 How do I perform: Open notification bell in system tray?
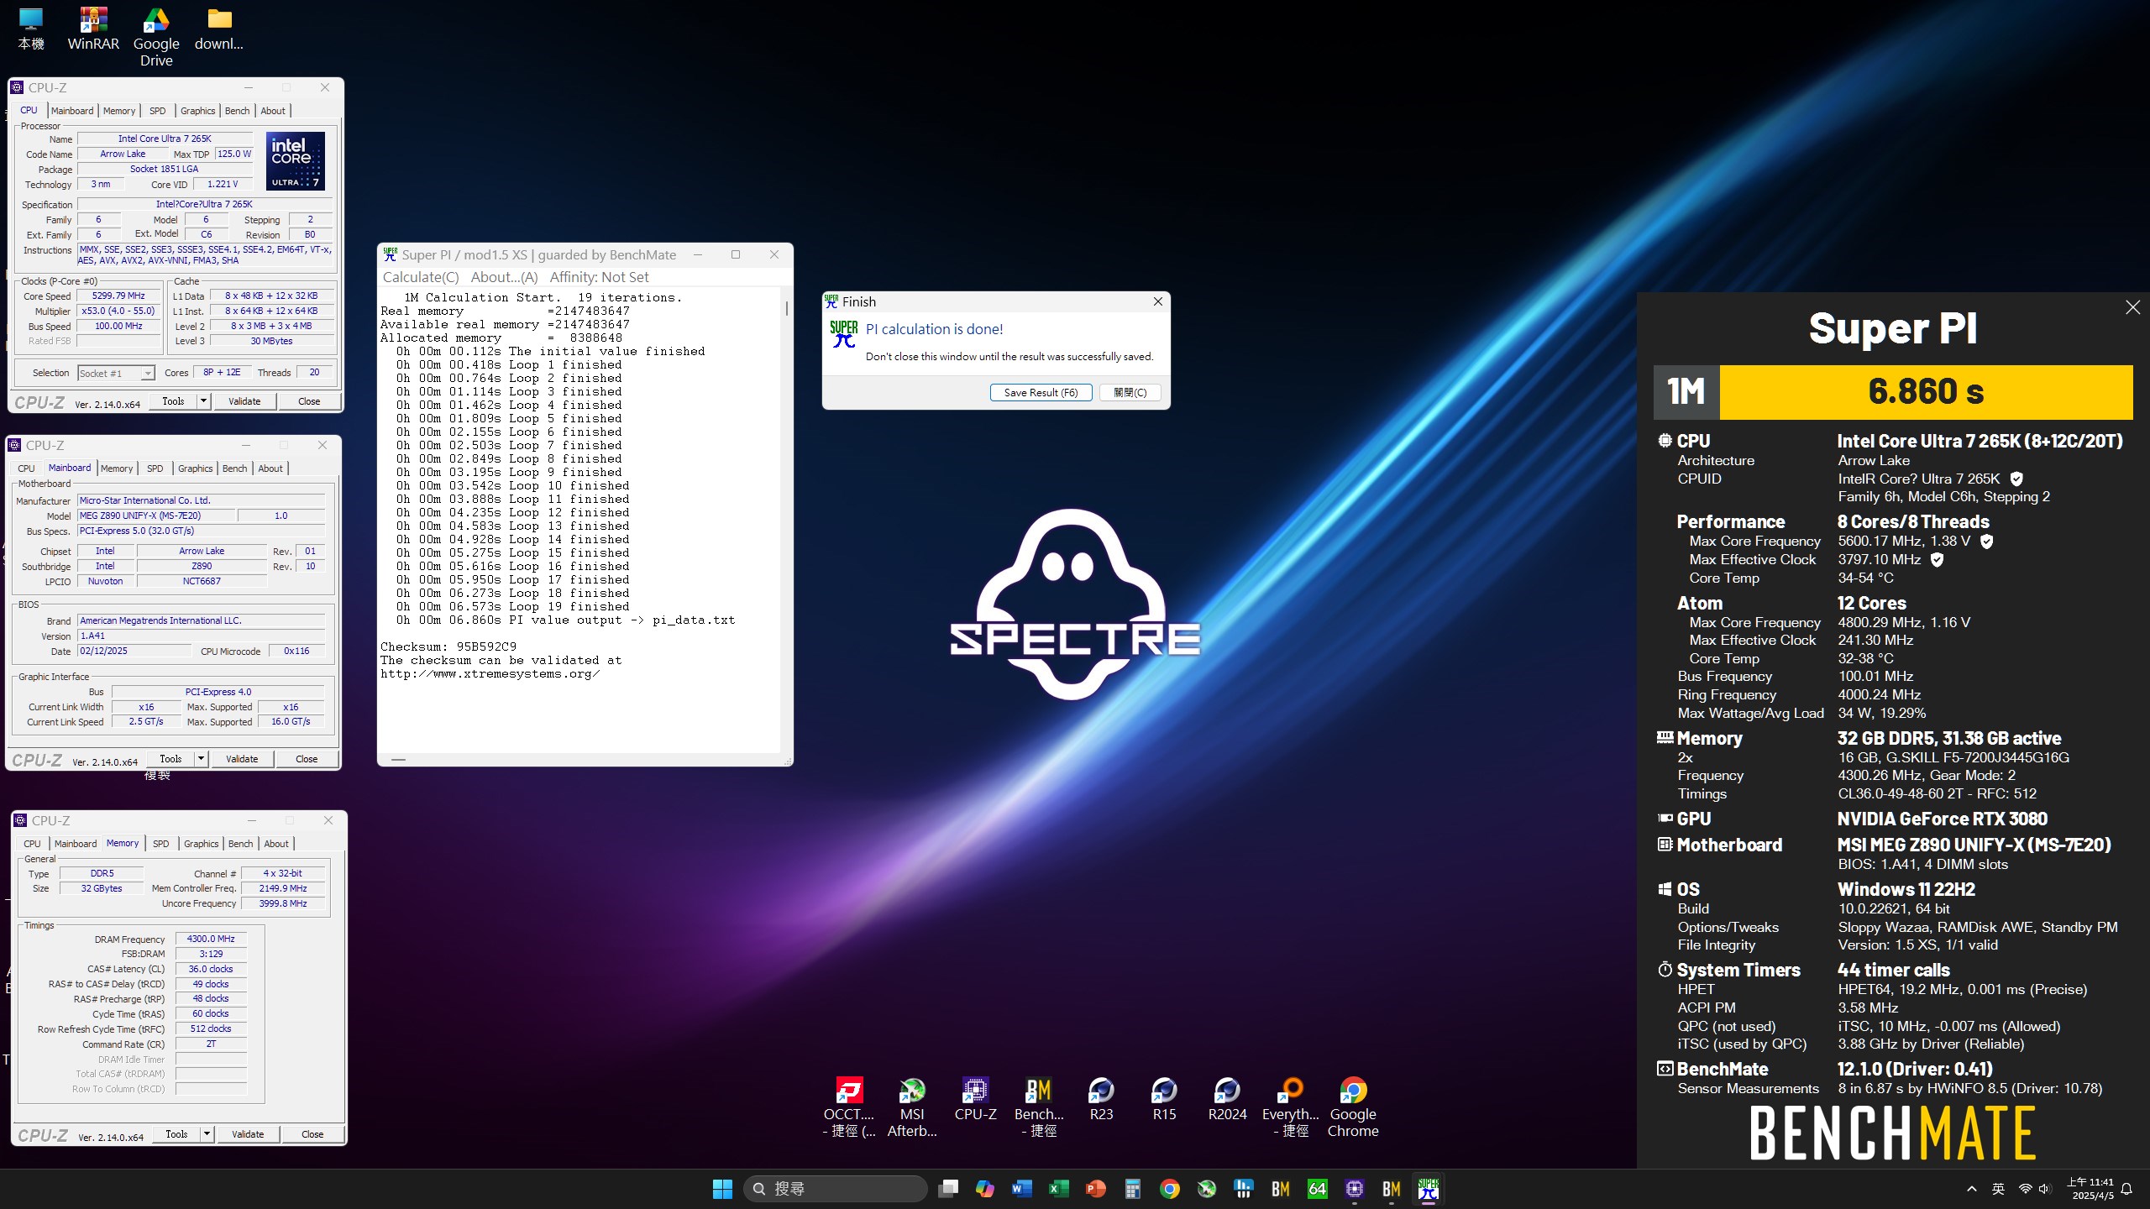2127,1189
